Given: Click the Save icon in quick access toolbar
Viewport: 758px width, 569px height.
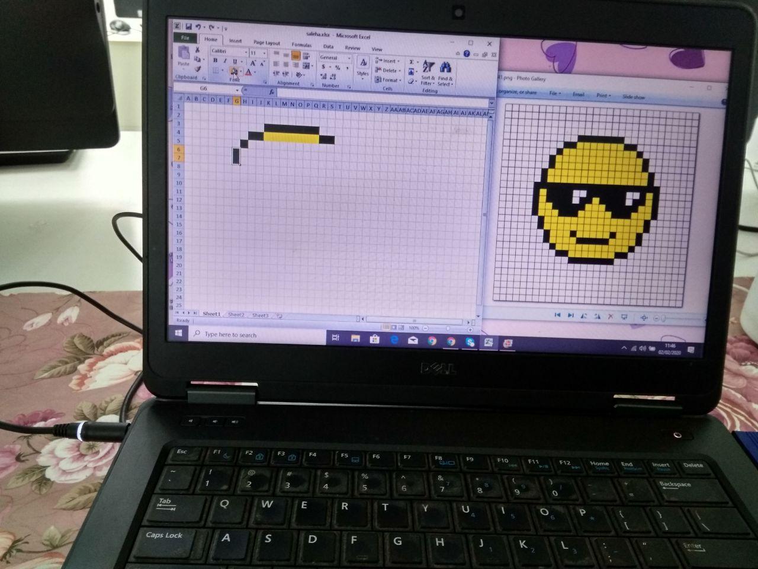Looking at the screenshot, I should 188,27.
